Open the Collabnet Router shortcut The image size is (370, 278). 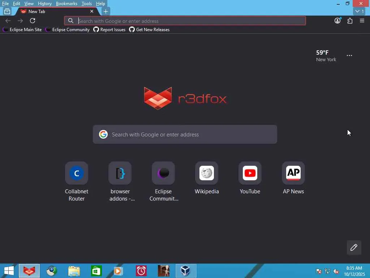[77, 181]
